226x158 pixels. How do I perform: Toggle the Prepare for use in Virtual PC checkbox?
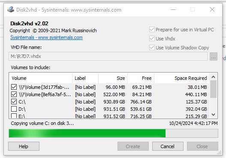tap(152, 30)
